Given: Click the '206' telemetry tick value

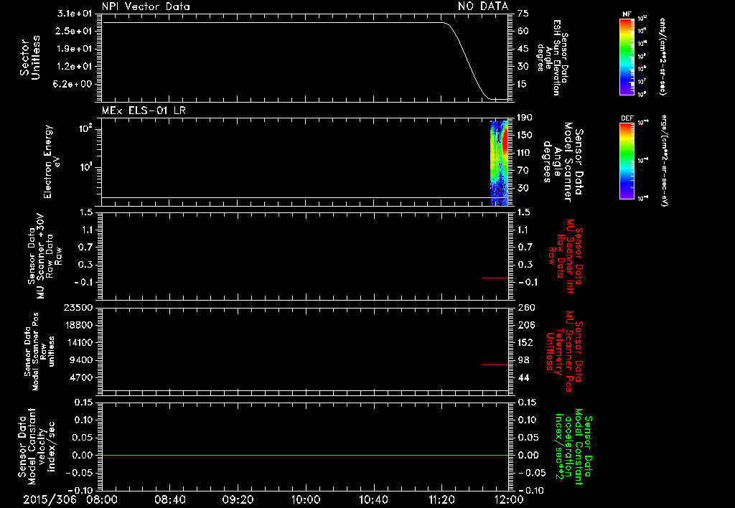Looking at the screenshot, I should [525, 325].
